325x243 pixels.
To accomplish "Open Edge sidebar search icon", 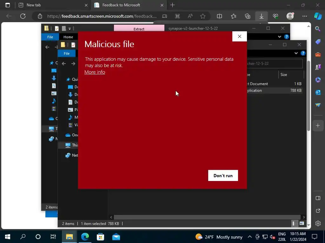I will [318, 29].
